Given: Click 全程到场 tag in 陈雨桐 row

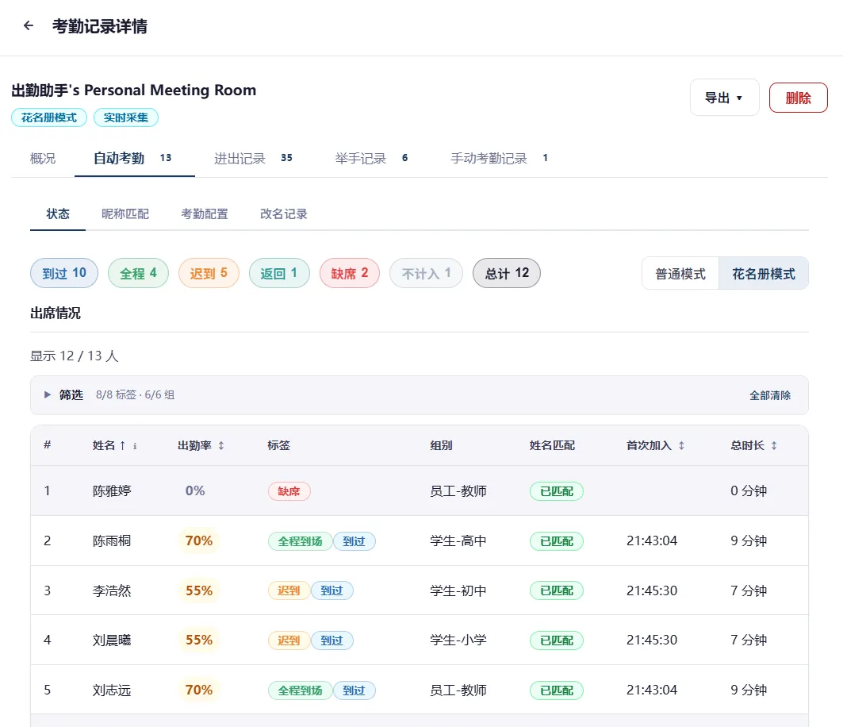Looking at the screenshot, I should pyautogui.click(x=300, y=540).
